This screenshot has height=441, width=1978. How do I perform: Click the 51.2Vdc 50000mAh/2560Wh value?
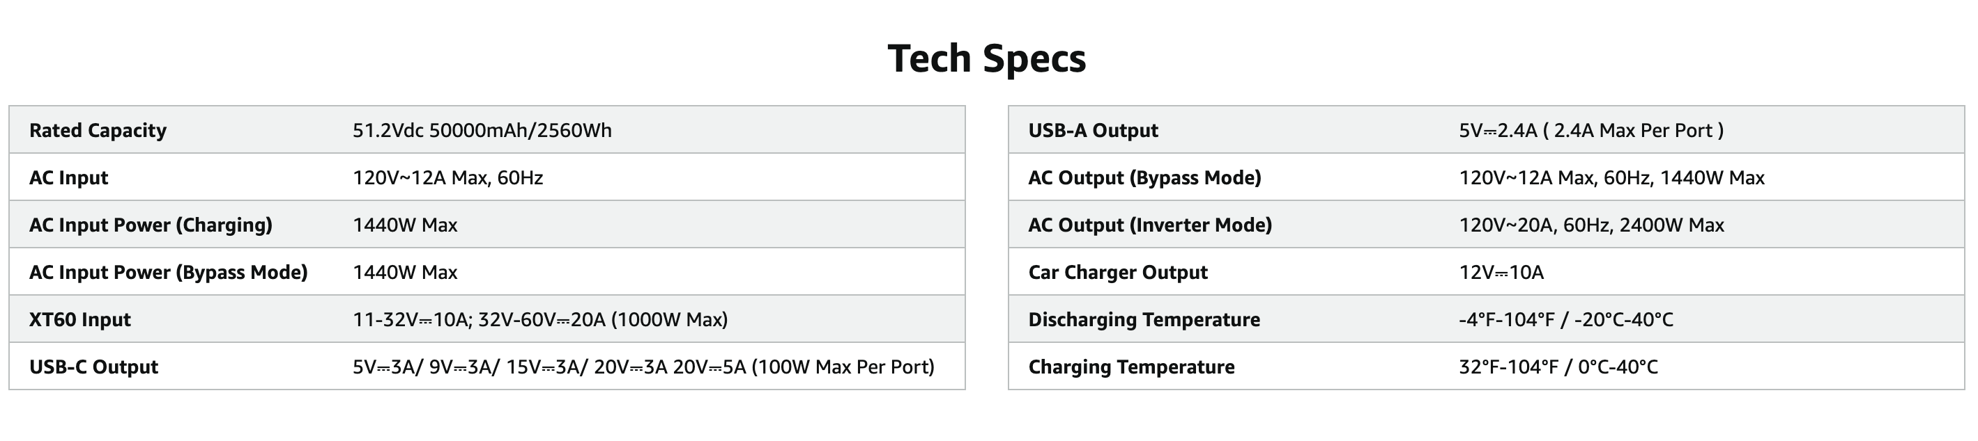(482, 130)
